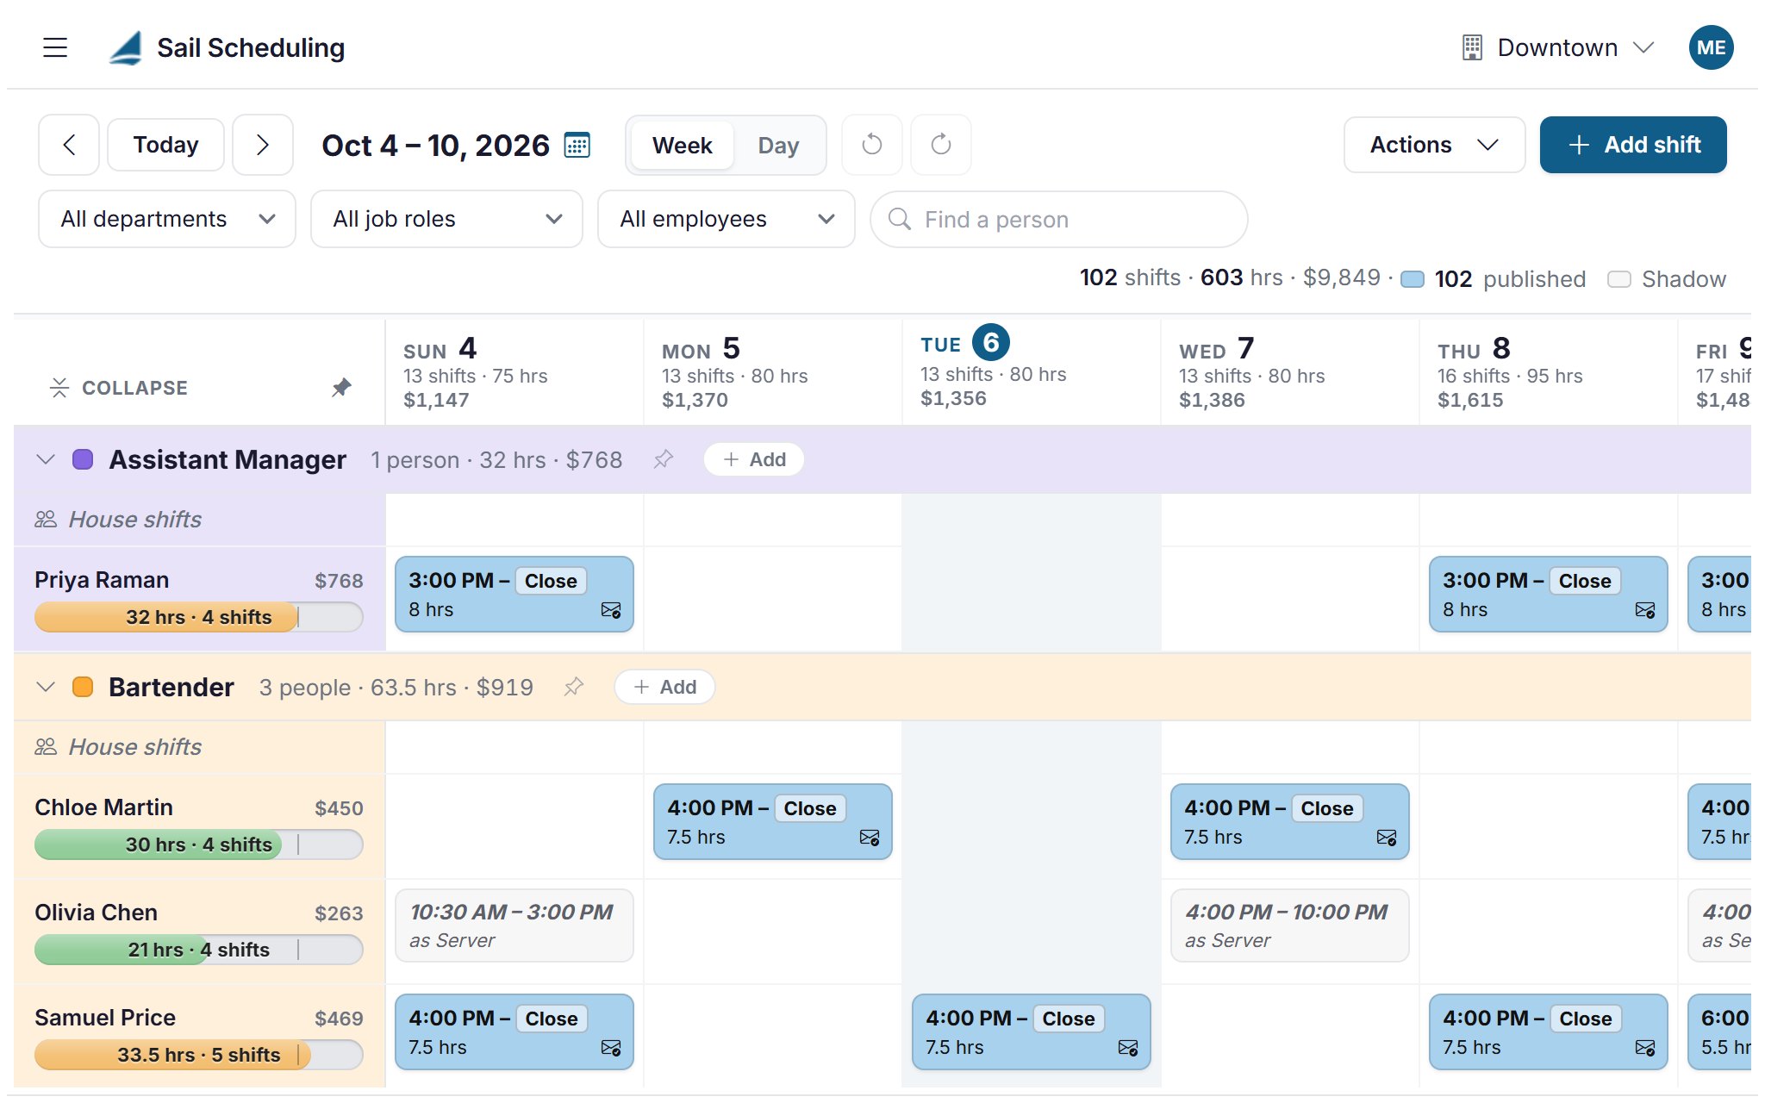The width and height of the screenshot is (1765, 1103).
Task: Select the Tuesday 6 column header
Action: tap(1031, 371)
